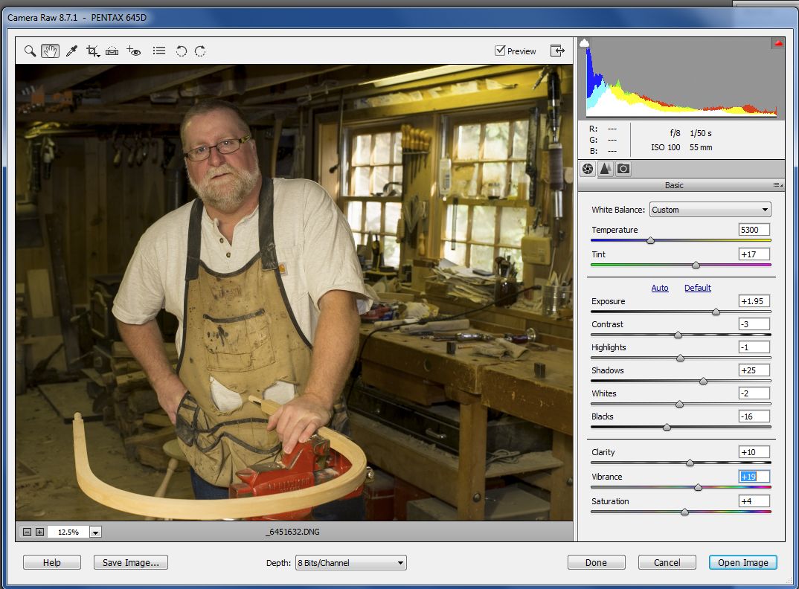Toggle highlight clipping warning on histogram
The width and height of the screenshot is (799, 589).
779,43
